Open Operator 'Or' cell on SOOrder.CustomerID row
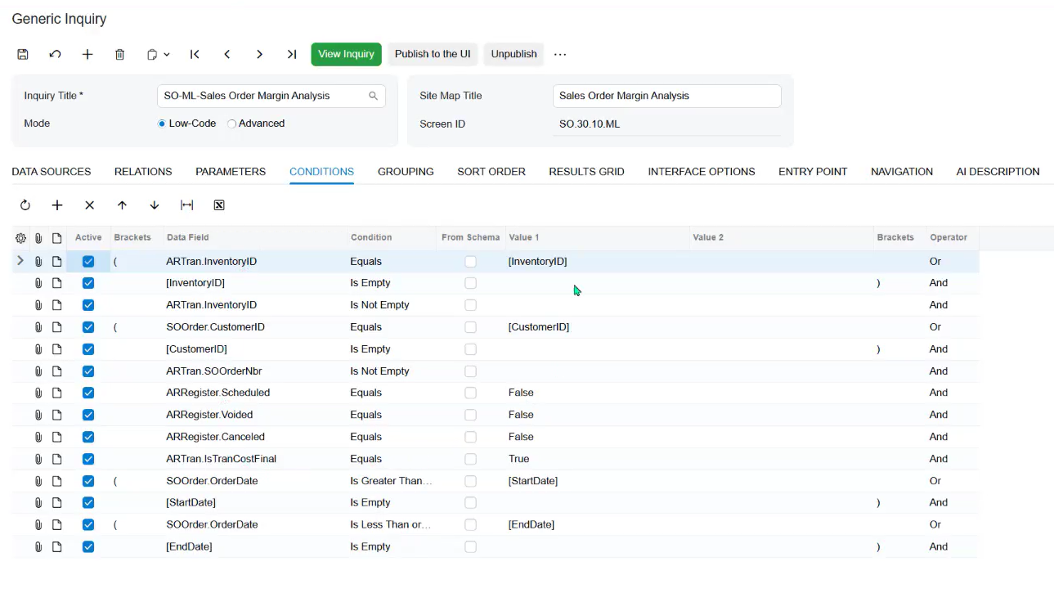Screen dimensions: 1054x611 click(x=952, y=327)
